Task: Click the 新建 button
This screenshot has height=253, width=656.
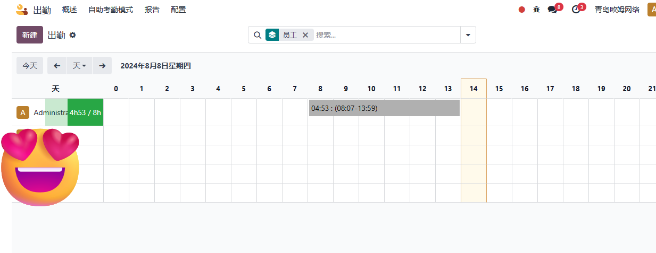Action: (30, 35)
